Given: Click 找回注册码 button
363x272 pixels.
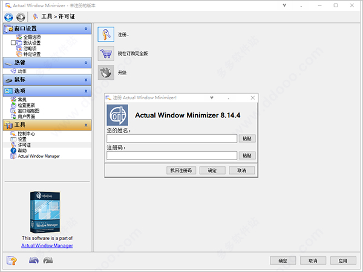Looking at the screenshot, I should point(181,170).
